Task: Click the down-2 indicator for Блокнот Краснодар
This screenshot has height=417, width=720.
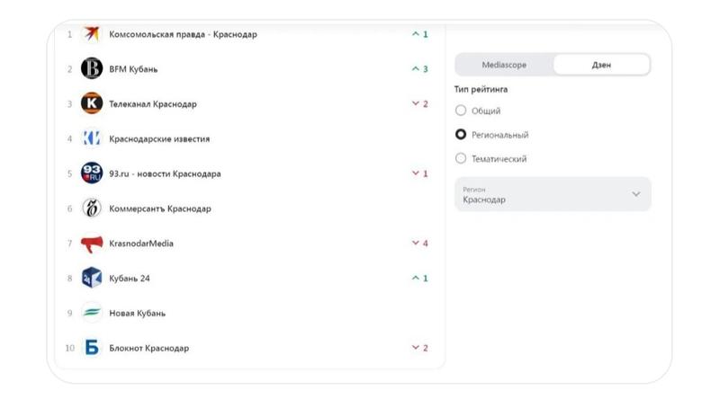Action: [419, 348]
